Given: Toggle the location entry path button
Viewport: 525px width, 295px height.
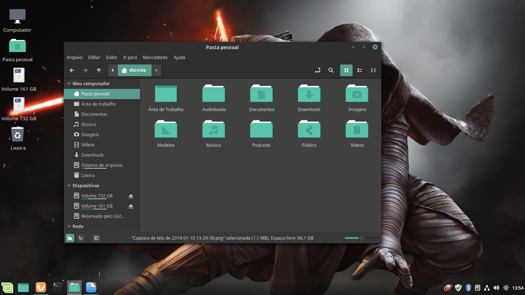Looking at the screenshot, I should click(317, 70).
